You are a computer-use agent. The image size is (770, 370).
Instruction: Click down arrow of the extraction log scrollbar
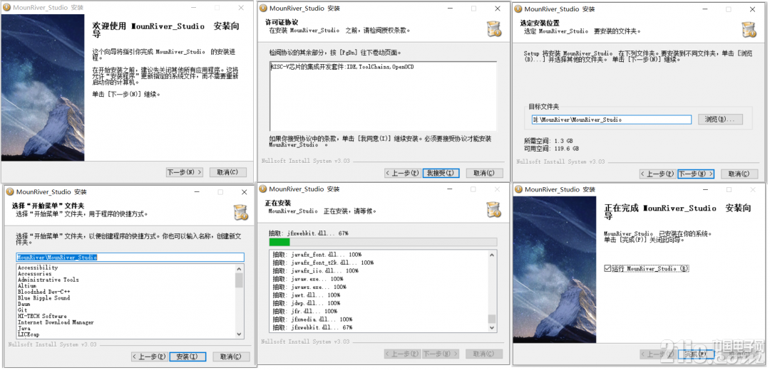pyautogui.click(x=492, y=327)
